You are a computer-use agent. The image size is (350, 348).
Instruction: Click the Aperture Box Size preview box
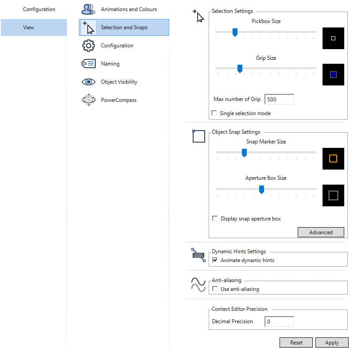333,195
